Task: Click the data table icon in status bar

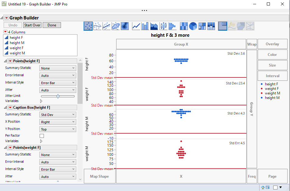Action: tap(268, 187)
